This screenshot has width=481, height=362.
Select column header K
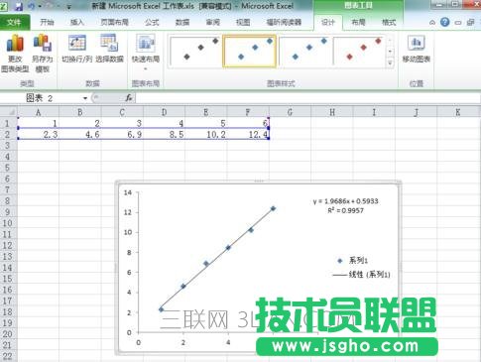point(458,112)
